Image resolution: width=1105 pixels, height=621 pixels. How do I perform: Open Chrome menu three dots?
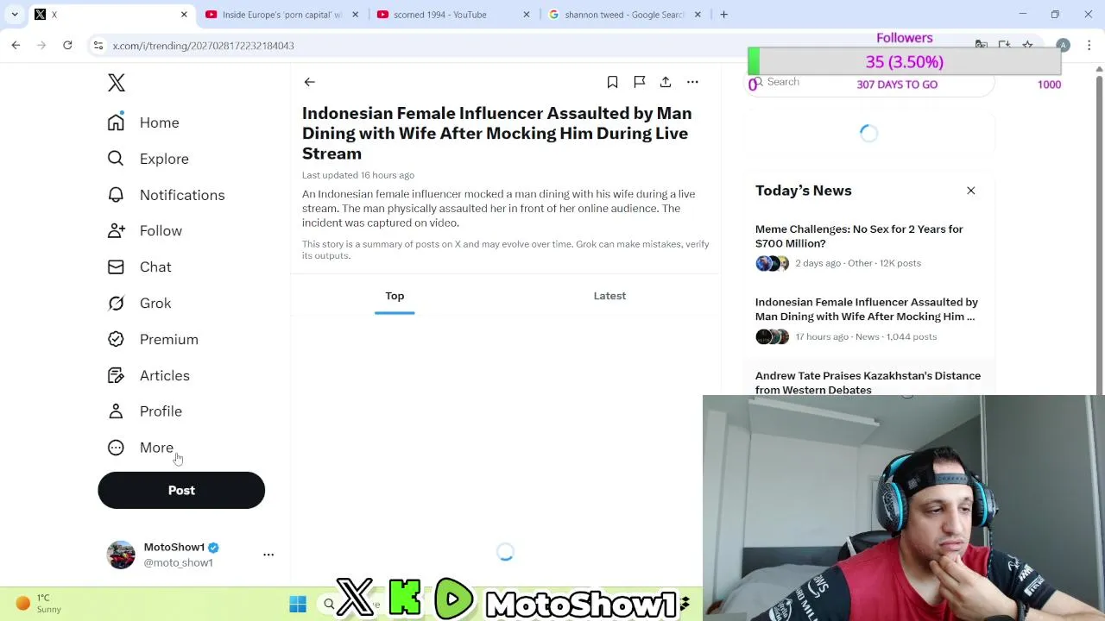tap(1089, 46)
